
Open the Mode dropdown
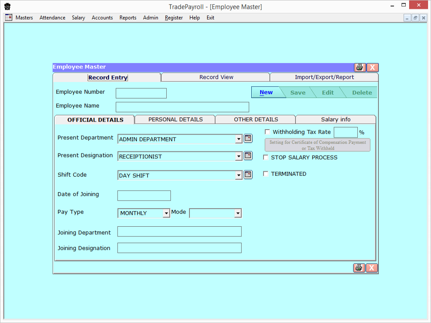click(238, 213)
